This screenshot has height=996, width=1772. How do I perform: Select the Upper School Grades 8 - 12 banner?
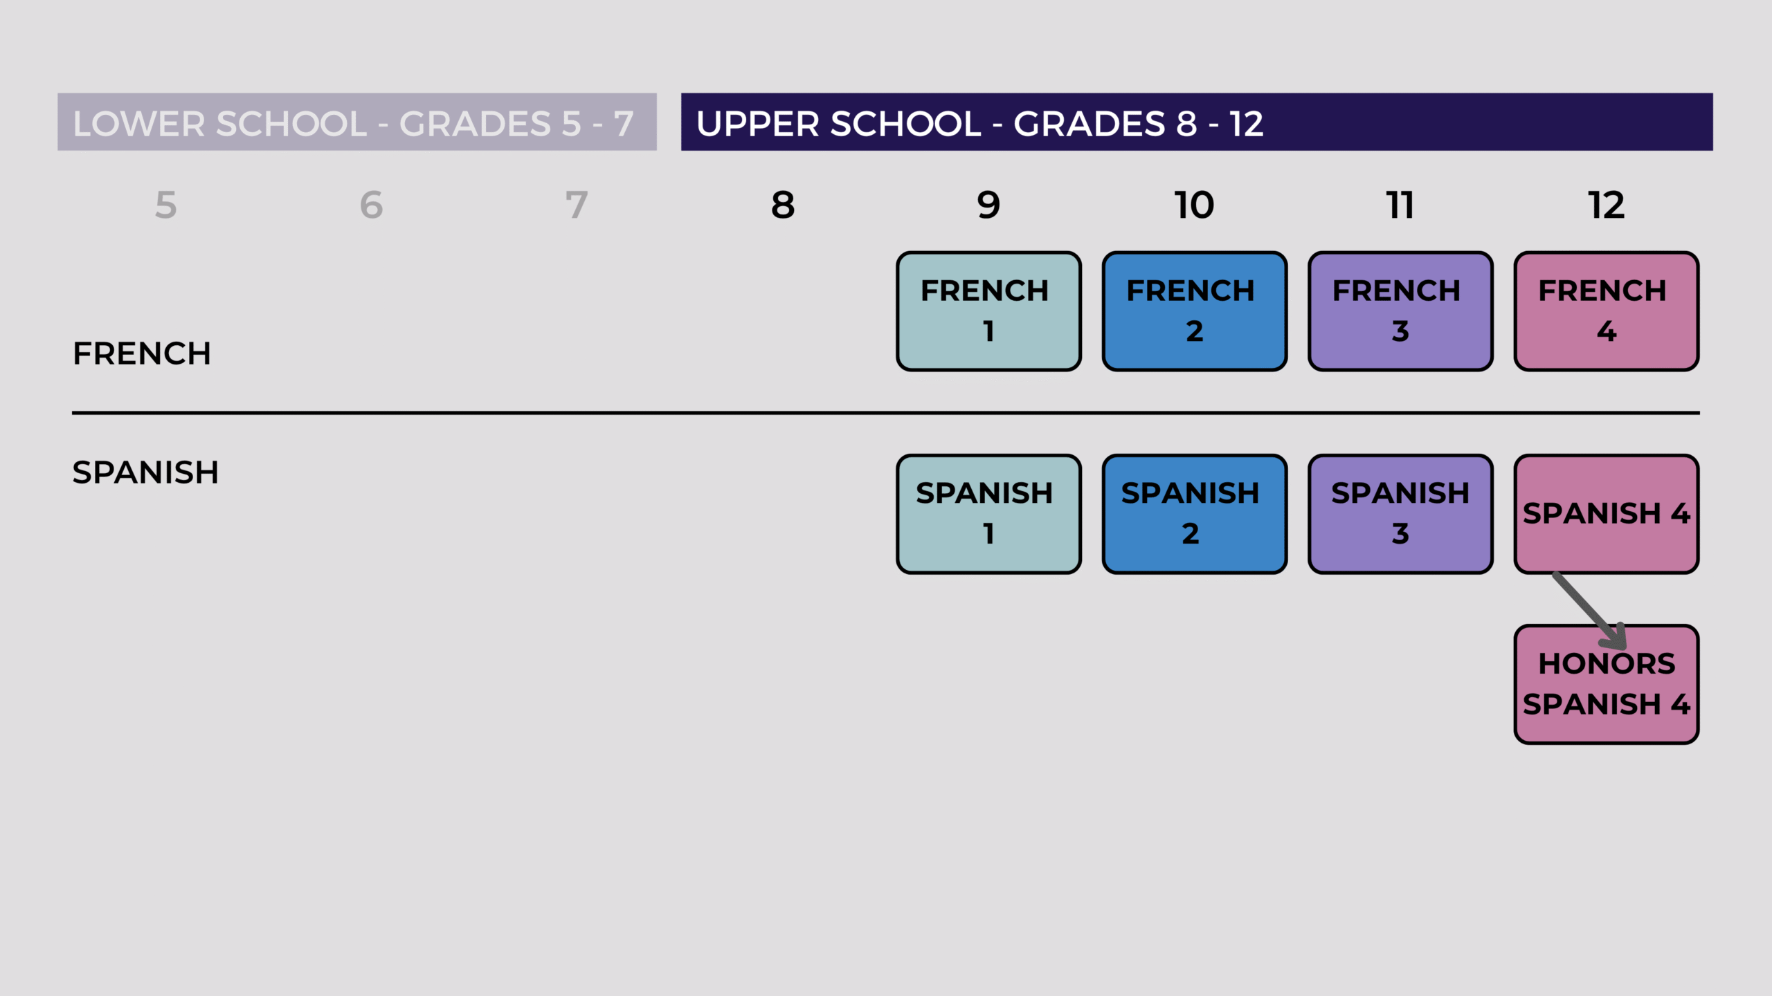pos(1197,122)
